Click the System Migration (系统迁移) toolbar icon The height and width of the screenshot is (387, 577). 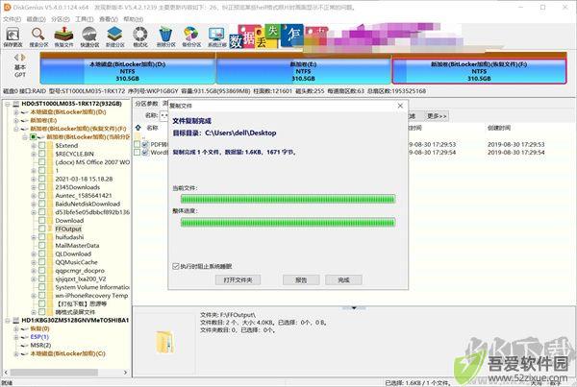point(216,35)
